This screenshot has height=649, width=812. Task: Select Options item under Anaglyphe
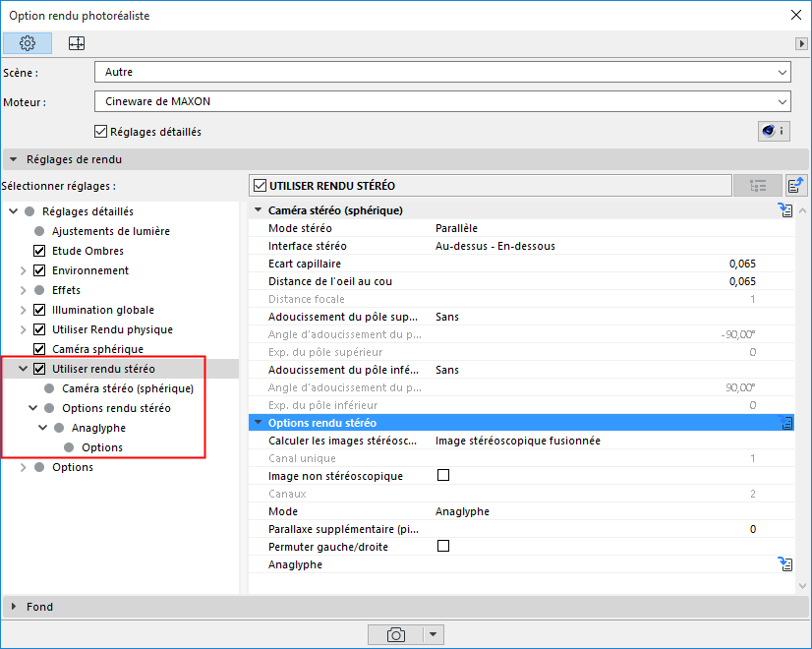point(102,447)
